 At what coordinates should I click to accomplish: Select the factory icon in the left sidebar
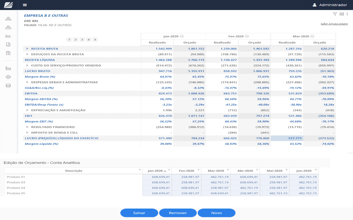8,68
